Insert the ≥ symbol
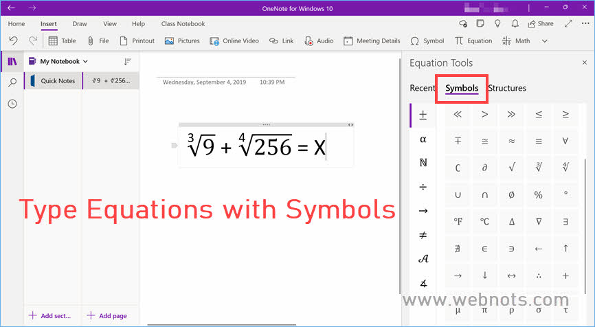Image resolution: width=595 pixels, height=327 pixels. tap(565, 115)
